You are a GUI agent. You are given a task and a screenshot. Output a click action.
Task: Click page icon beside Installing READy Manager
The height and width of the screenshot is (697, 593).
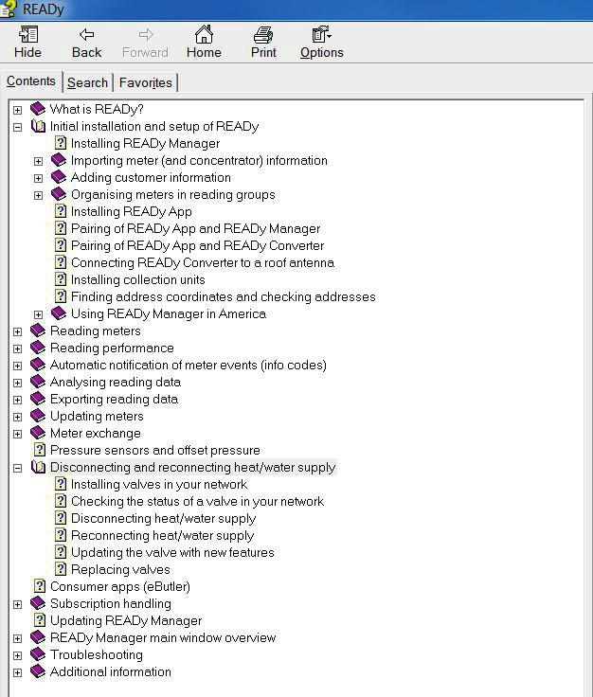coord(61,143)
